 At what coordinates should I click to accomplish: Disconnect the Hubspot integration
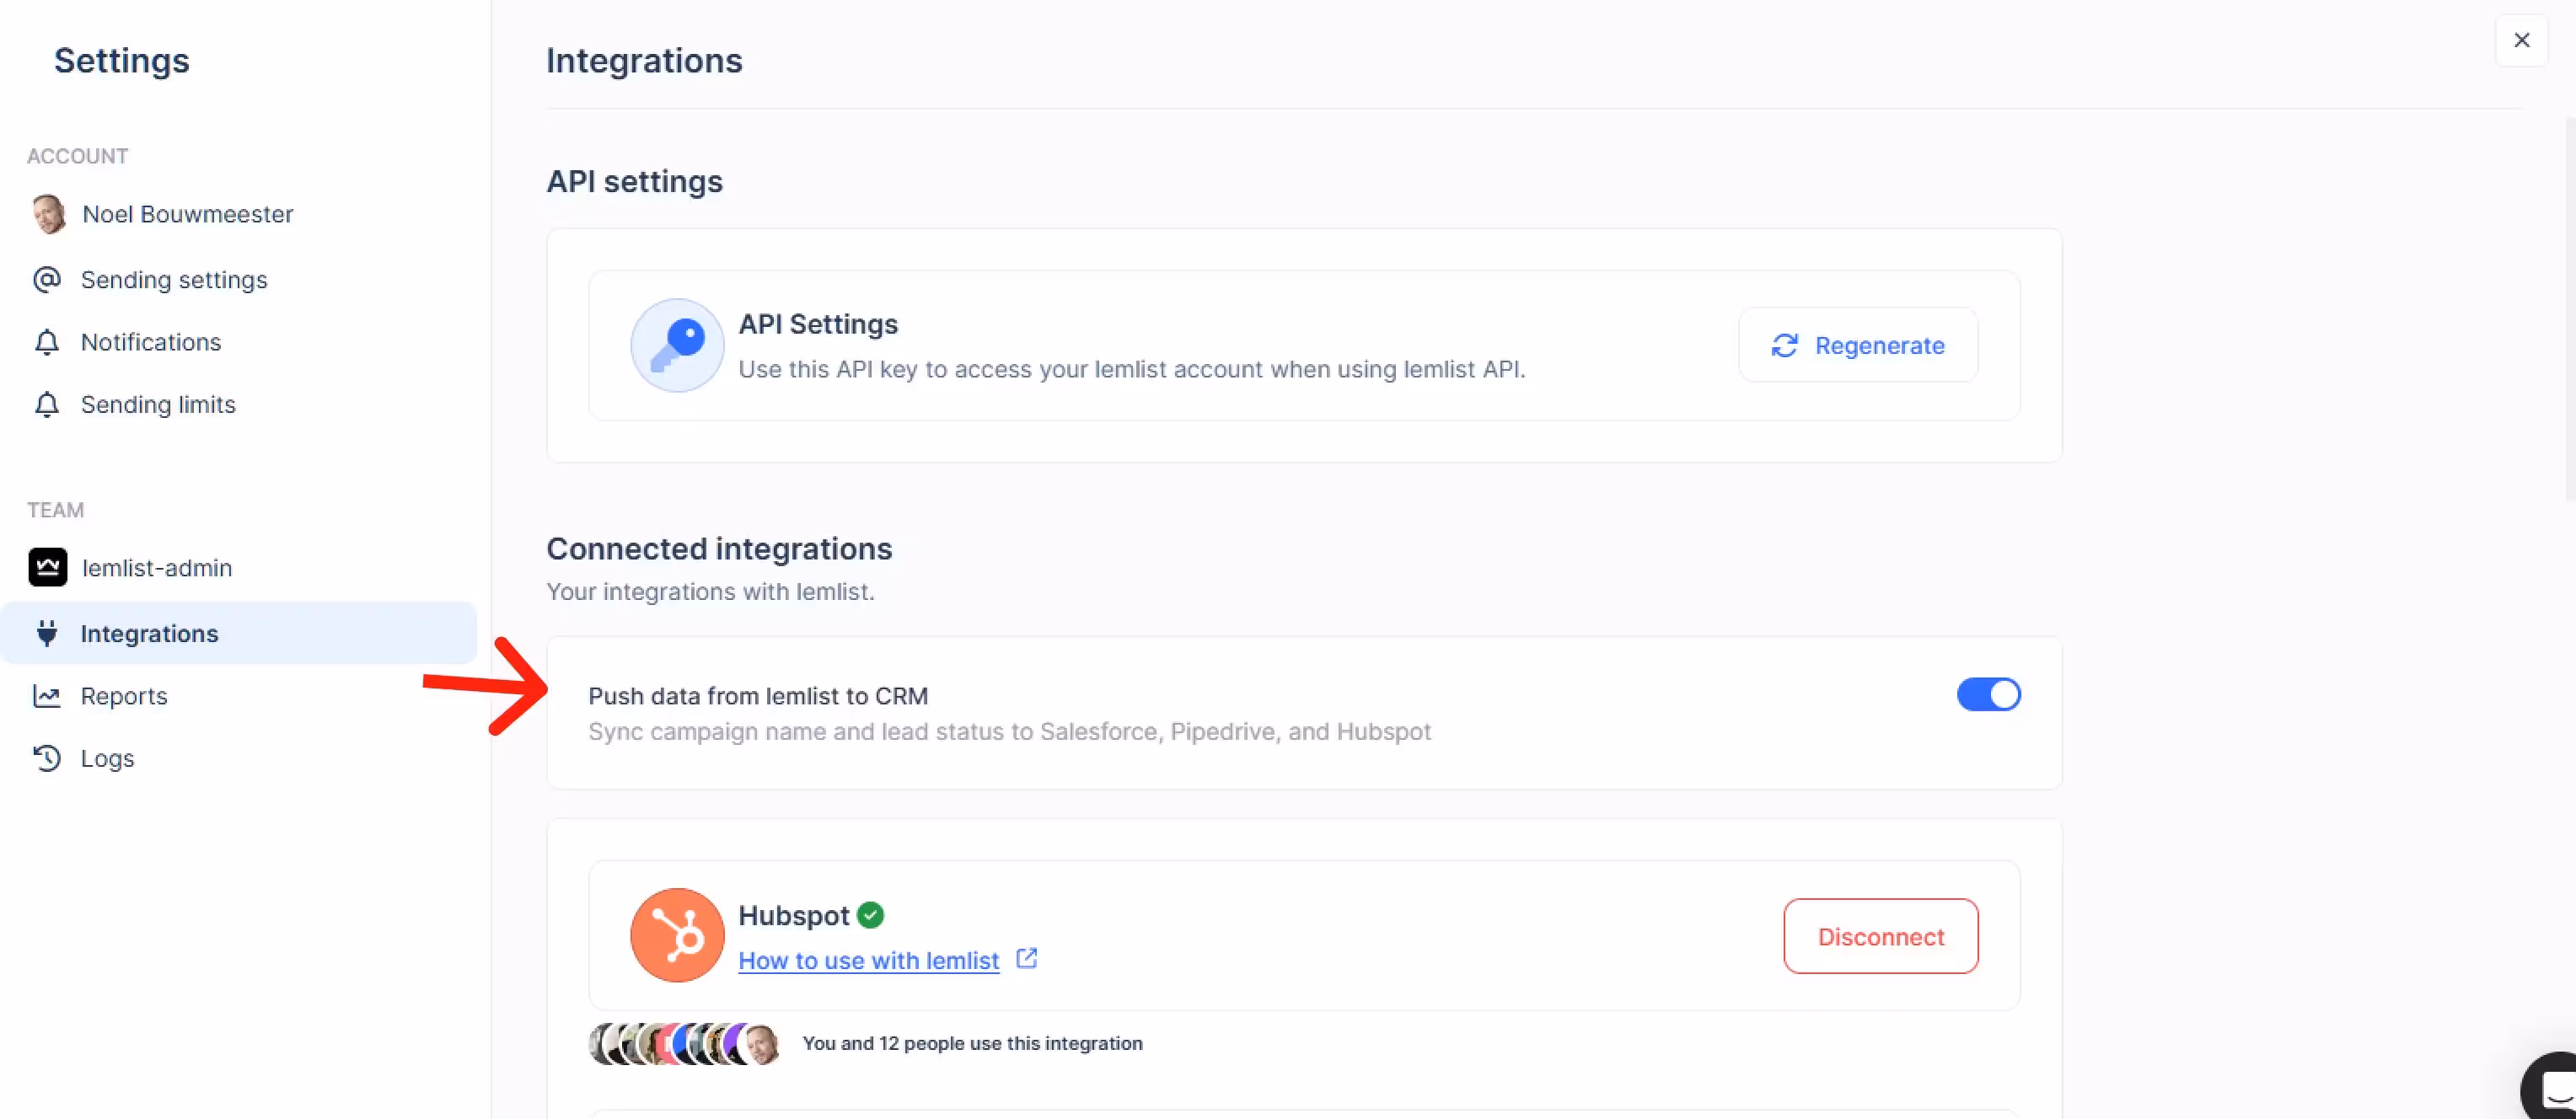coord(1880,936)
